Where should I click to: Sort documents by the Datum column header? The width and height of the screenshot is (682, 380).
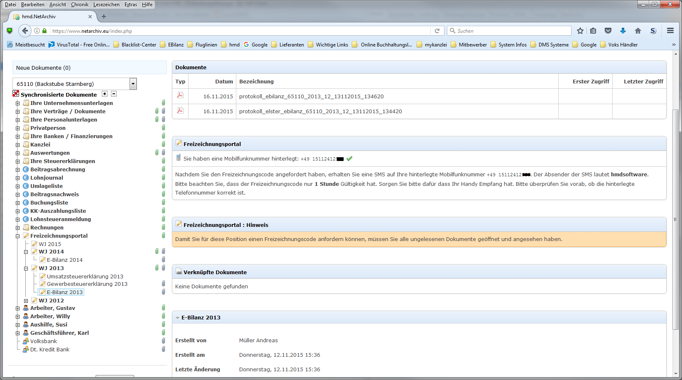tap(224, 82)
